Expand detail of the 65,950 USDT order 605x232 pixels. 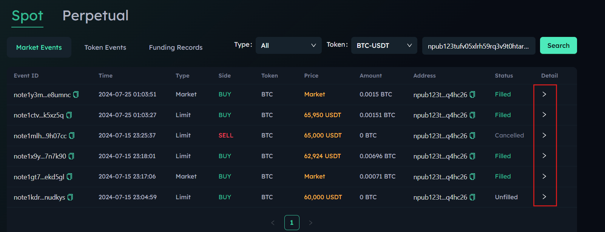(x=544, y=115)
